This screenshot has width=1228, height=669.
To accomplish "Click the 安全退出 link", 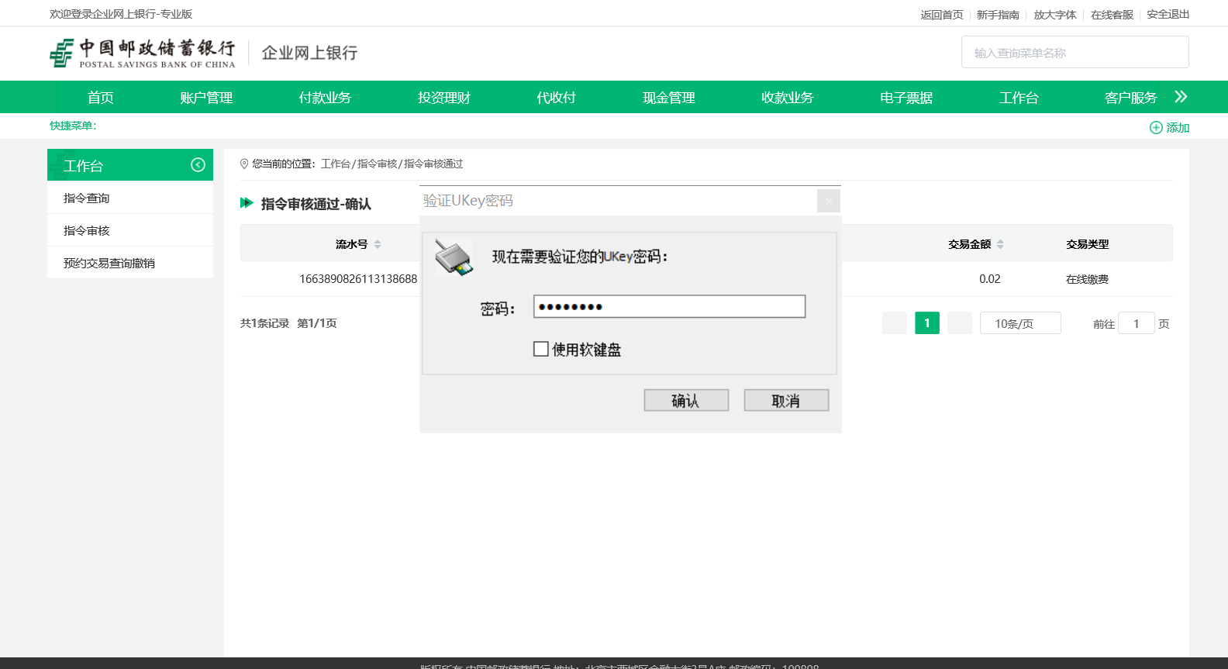I will 1168,15.
